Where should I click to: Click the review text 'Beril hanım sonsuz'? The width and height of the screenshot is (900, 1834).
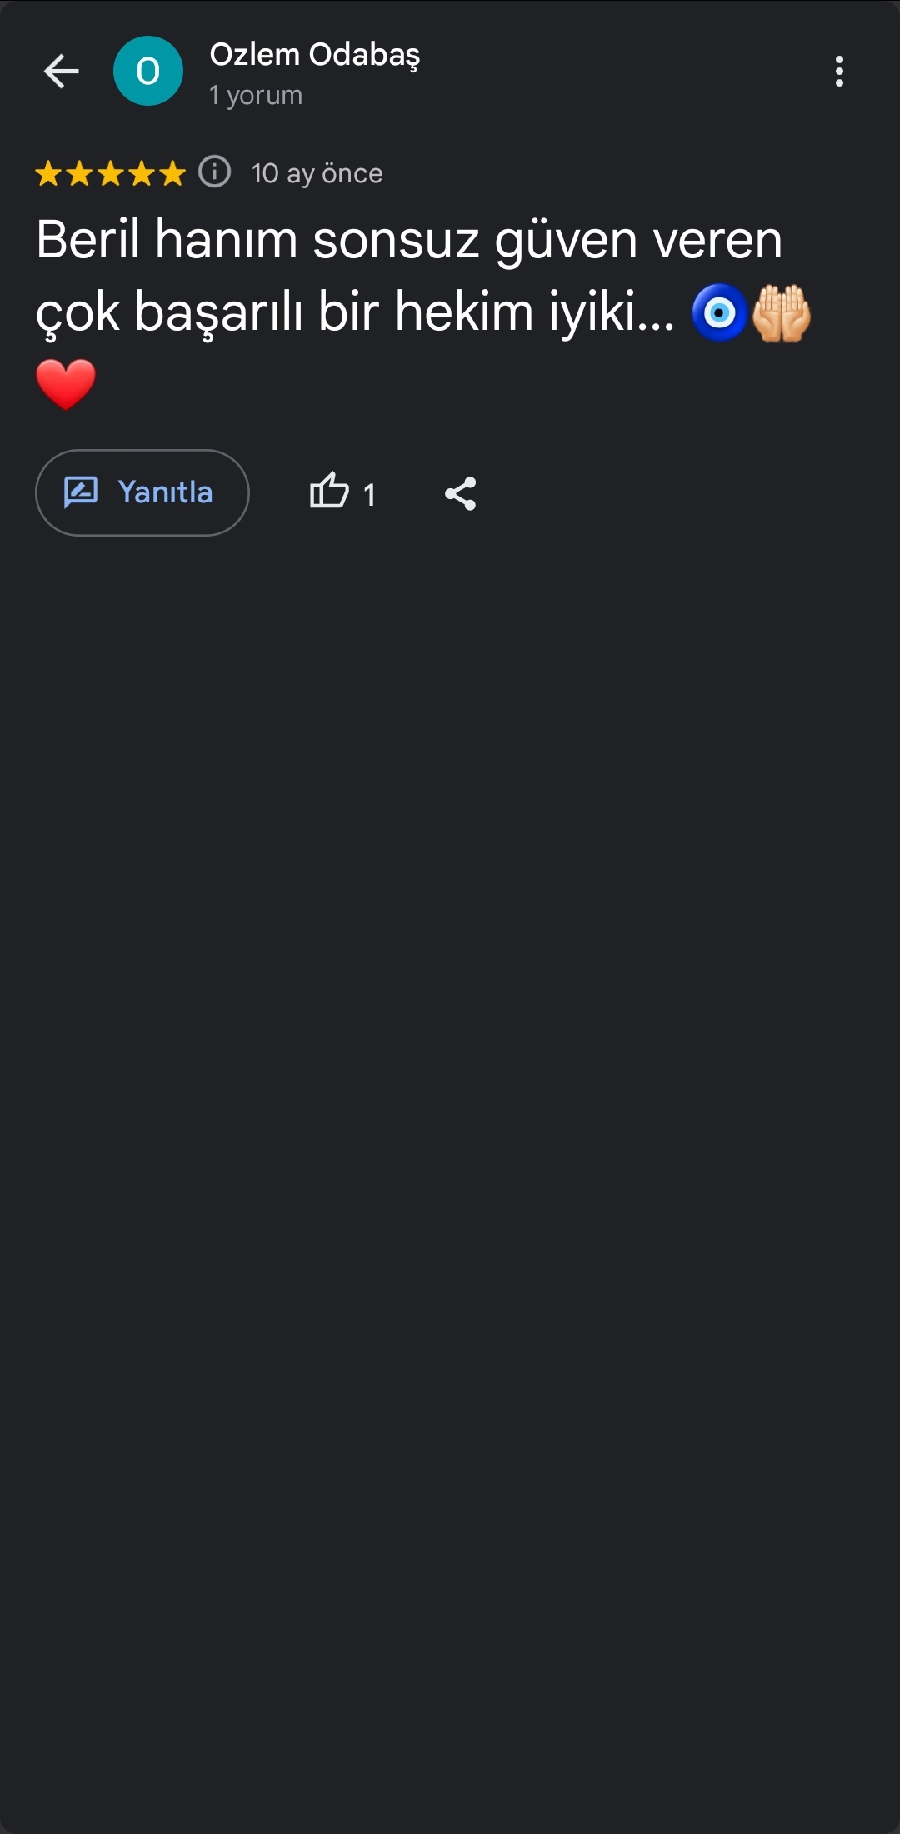[258, 240]
